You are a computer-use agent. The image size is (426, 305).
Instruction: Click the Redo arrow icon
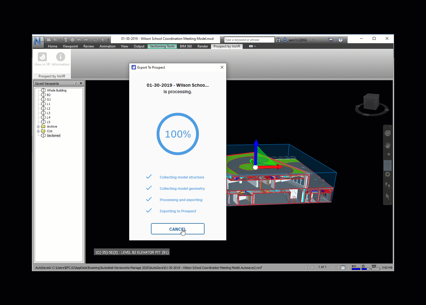[86, 40]
